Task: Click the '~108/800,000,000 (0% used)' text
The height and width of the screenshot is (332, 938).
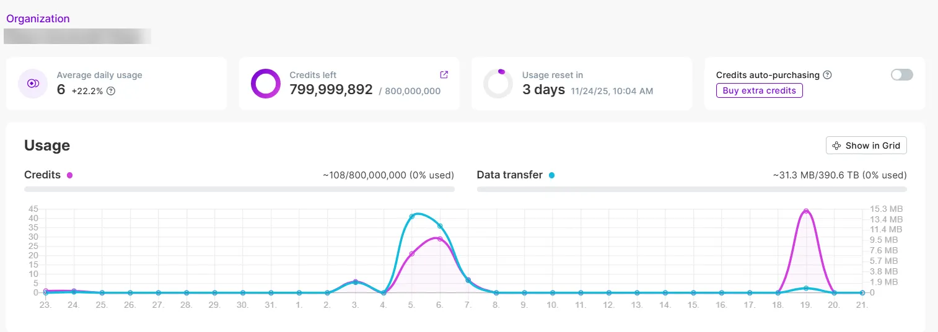Action: tap(388, 175)
